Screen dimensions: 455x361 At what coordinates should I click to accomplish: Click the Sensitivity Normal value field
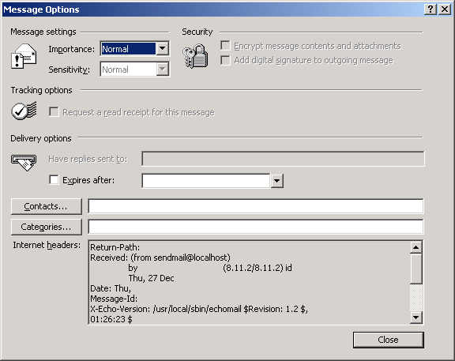coord(129,70)
